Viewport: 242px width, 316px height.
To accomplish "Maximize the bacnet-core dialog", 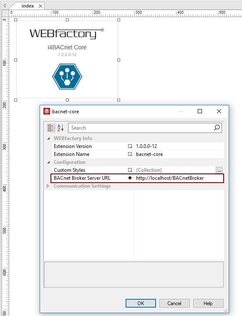I will click(x=200, y=111).
